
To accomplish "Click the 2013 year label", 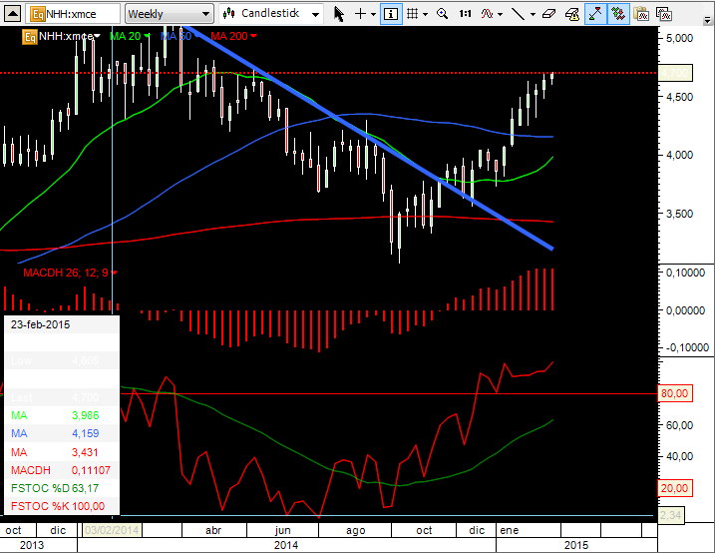I will 32,545.
